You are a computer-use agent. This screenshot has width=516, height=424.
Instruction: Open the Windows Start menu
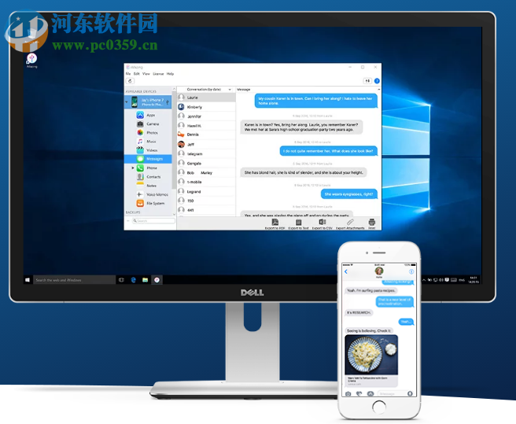pyautogui.click(x=28, y=280)
